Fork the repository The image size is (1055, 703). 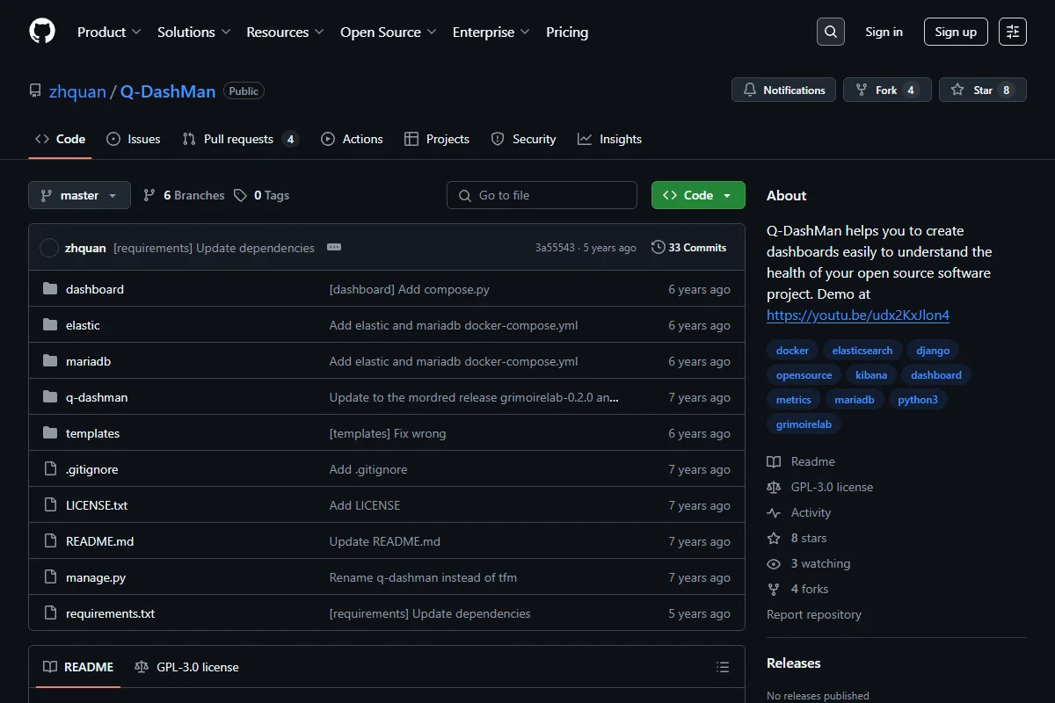[887, 90]
